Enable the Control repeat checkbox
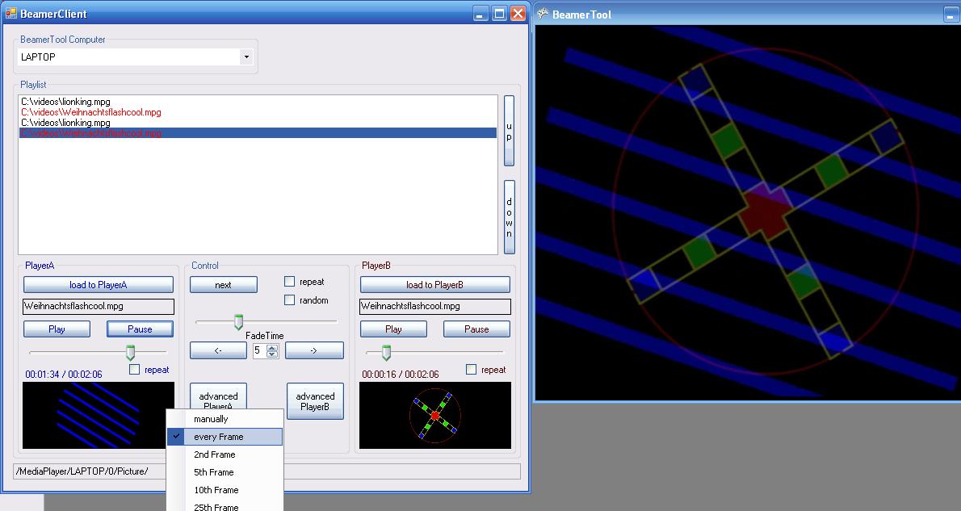961x511 pixels. click(x=290, y=282)
